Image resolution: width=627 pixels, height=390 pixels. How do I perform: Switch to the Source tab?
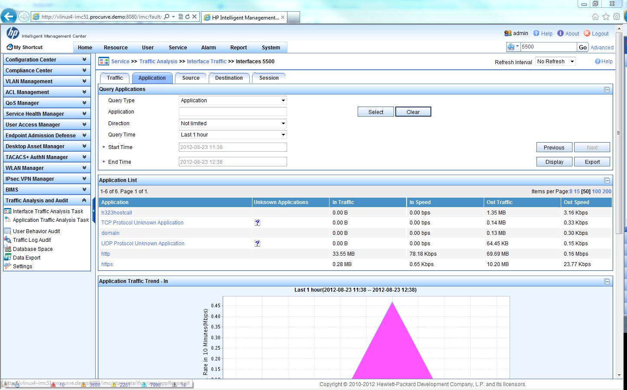coord(191,78)
